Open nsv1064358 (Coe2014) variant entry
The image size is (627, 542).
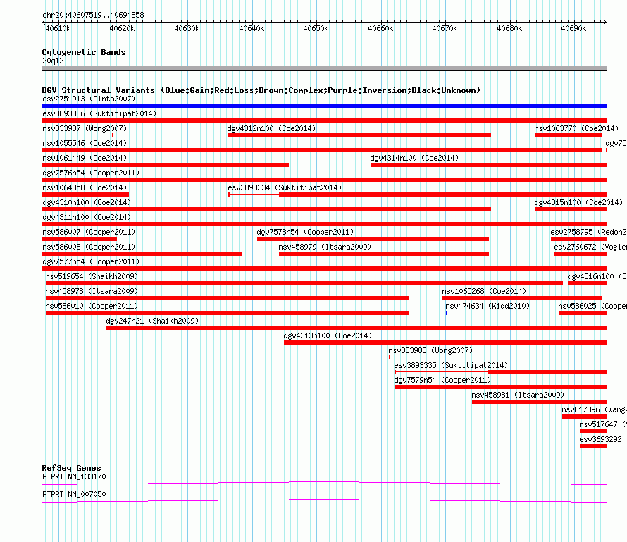click(85, 187)
